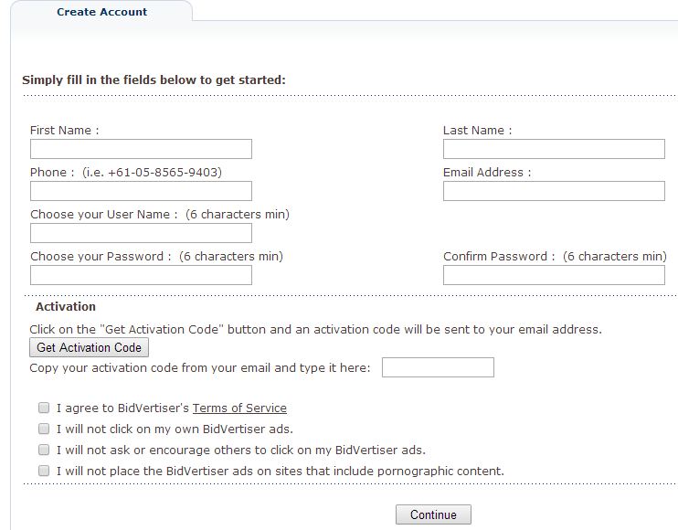The width and height of the screenshot is (678, 530).
Task: Open the Terms of Service link
Action: click(x=239, y=408)
